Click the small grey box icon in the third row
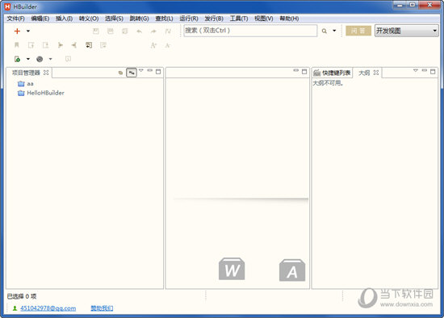444x318 pixels. pyautogui.click(x=68, y=59)
